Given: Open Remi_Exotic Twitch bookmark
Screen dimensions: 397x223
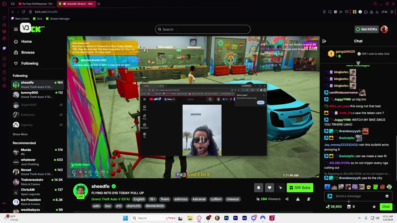Looking at the screenshot, I should click(20, 19).
